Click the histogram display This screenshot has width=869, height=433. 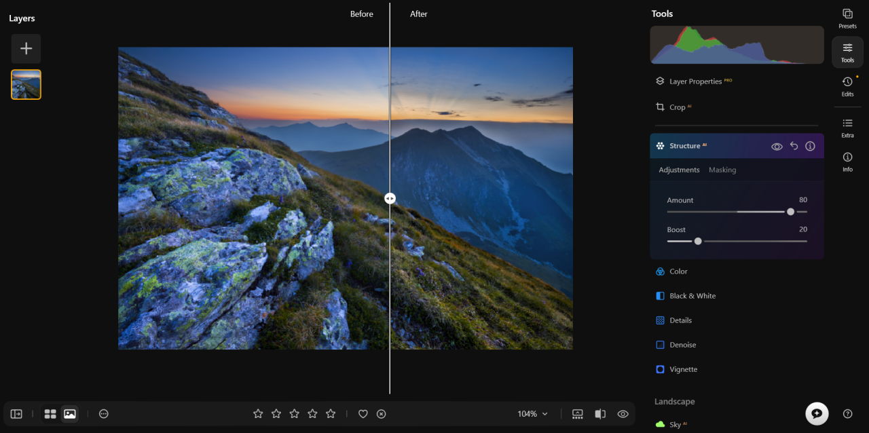tap(737, 45)
